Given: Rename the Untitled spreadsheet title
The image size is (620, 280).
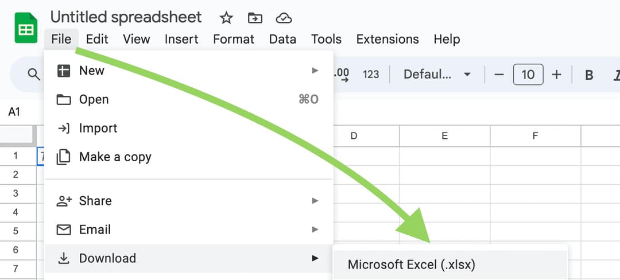Looking at the screenshot, I should (x=126, y=17).
